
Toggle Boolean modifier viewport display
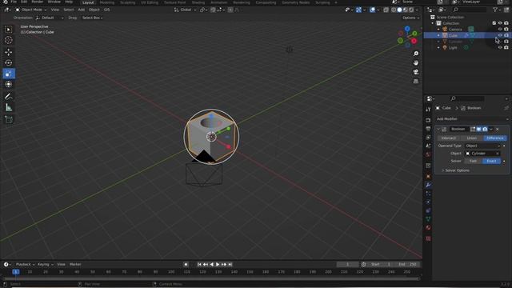(478, 130)
